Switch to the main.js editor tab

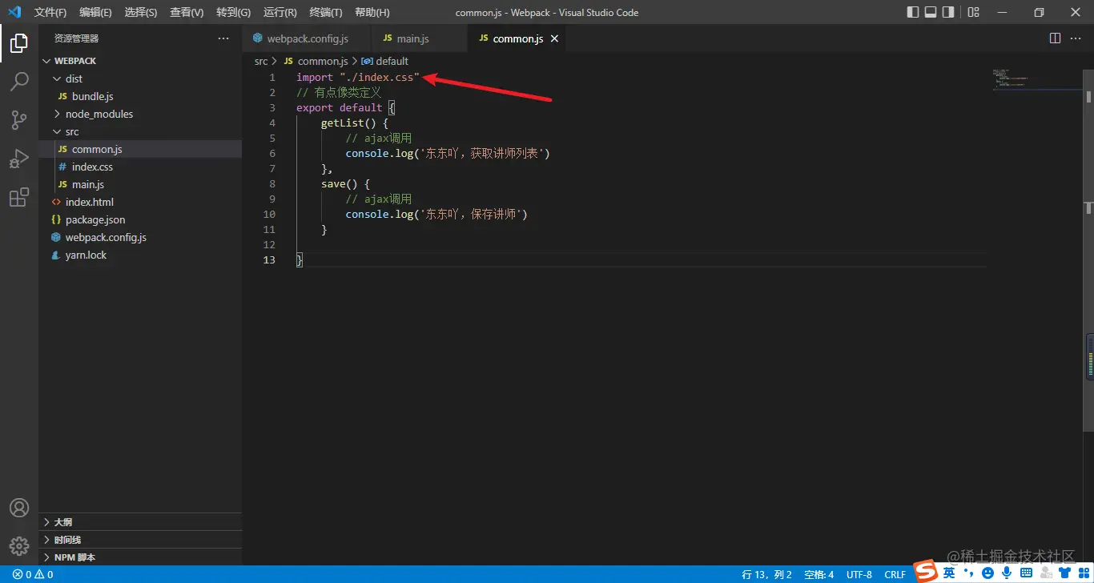coord(420,38)
